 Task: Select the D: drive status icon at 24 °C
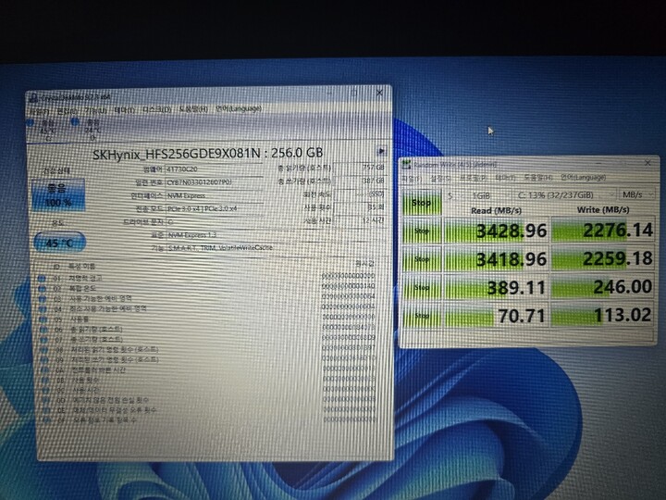pyautogui.click(x=88, y=130)
